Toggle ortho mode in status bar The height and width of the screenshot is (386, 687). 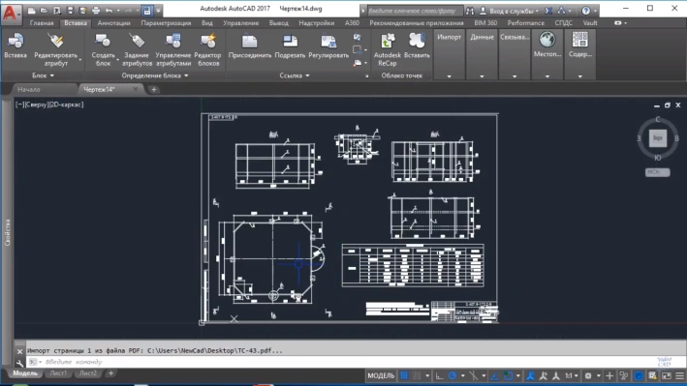coord(439,375)
